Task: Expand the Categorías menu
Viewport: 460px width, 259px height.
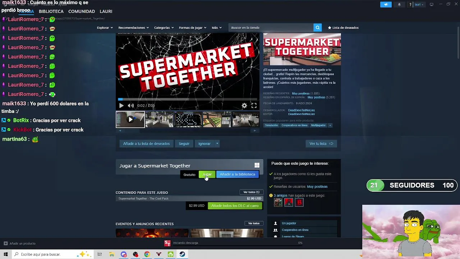Action: pos(164,28)
